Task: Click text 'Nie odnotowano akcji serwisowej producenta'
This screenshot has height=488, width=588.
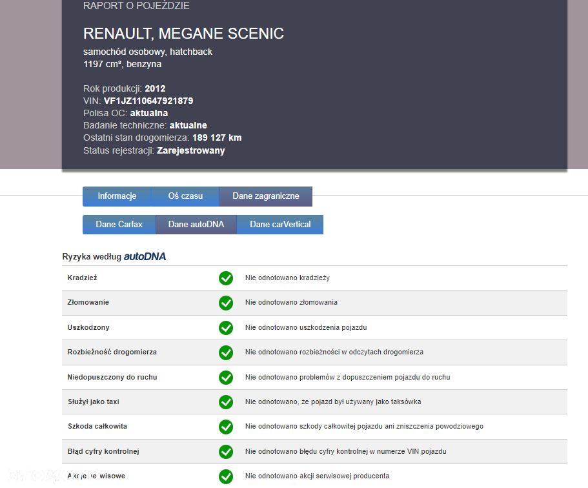Action: 318,476
